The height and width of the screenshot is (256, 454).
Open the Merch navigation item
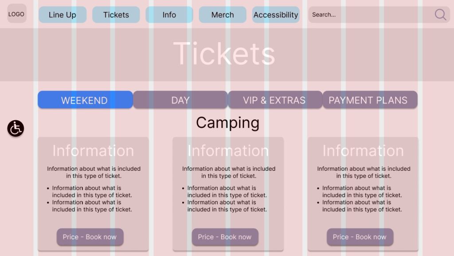pyautogui.click(x=222, y=15)
